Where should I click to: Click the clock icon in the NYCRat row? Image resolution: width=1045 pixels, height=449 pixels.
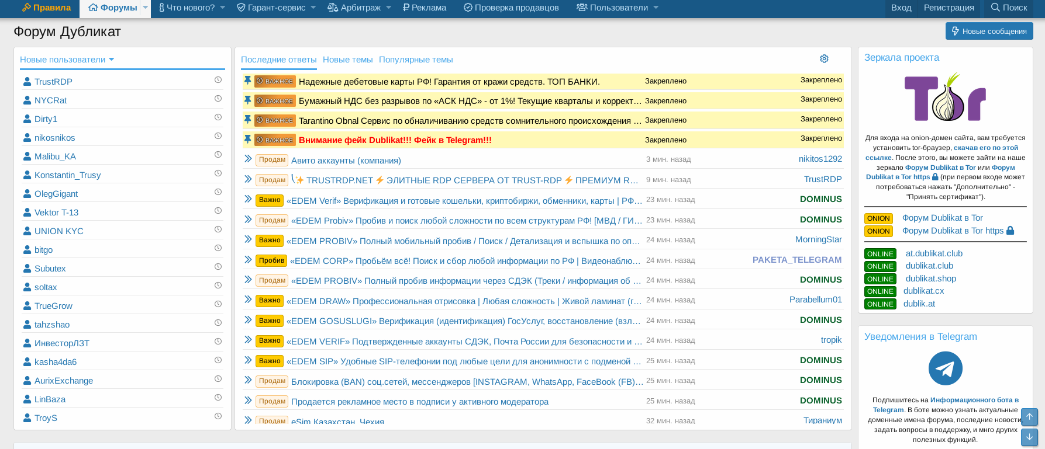(x=218, y=99)
